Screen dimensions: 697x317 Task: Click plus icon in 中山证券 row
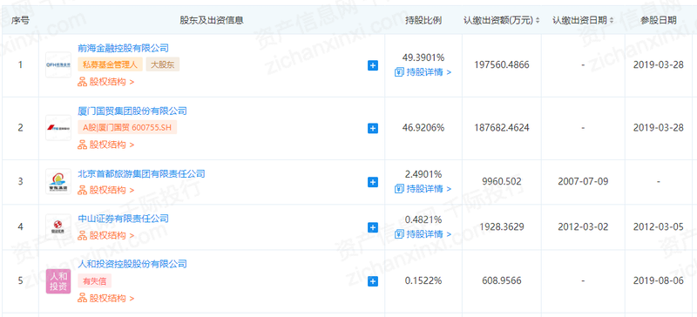click(x=373, y=227)
